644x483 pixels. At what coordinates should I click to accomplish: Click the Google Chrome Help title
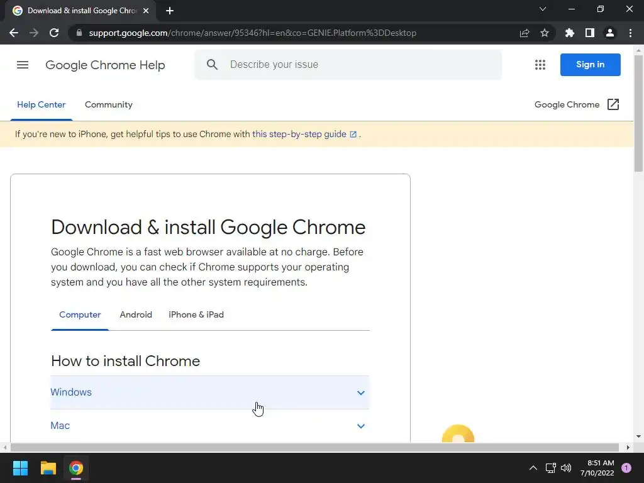tap(105, 65)
